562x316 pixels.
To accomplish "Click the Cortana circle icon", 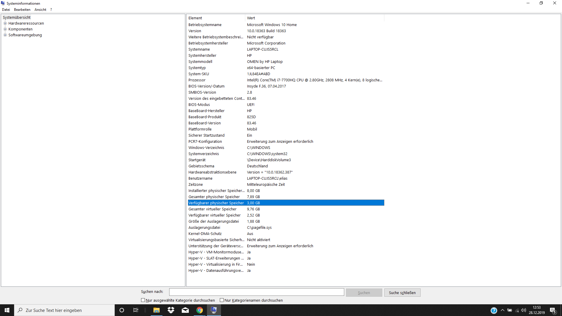I will [x=122, y=310].
